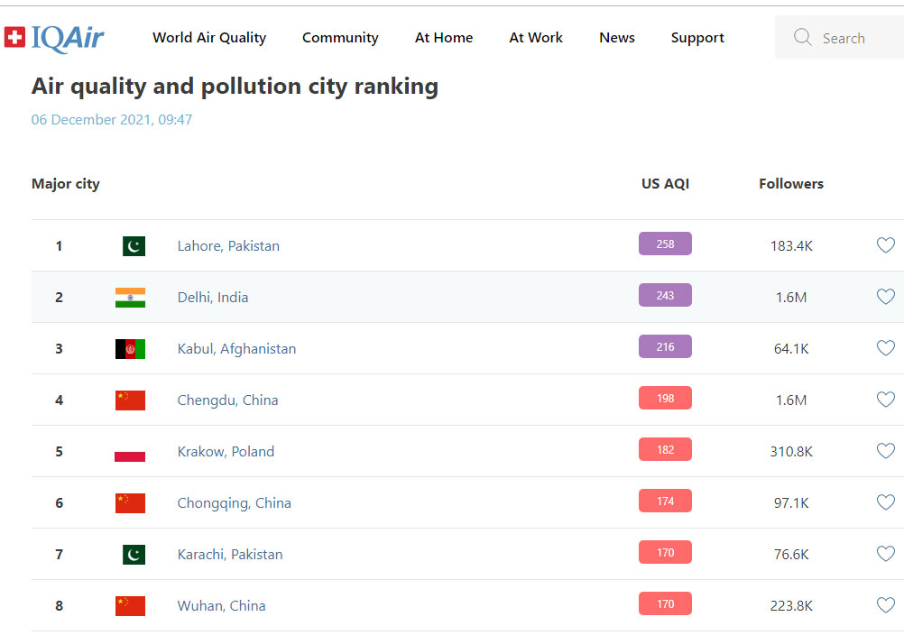Screen dimensions: 904x635
Task: Click the Major city column header
Action: pos(66,184)
